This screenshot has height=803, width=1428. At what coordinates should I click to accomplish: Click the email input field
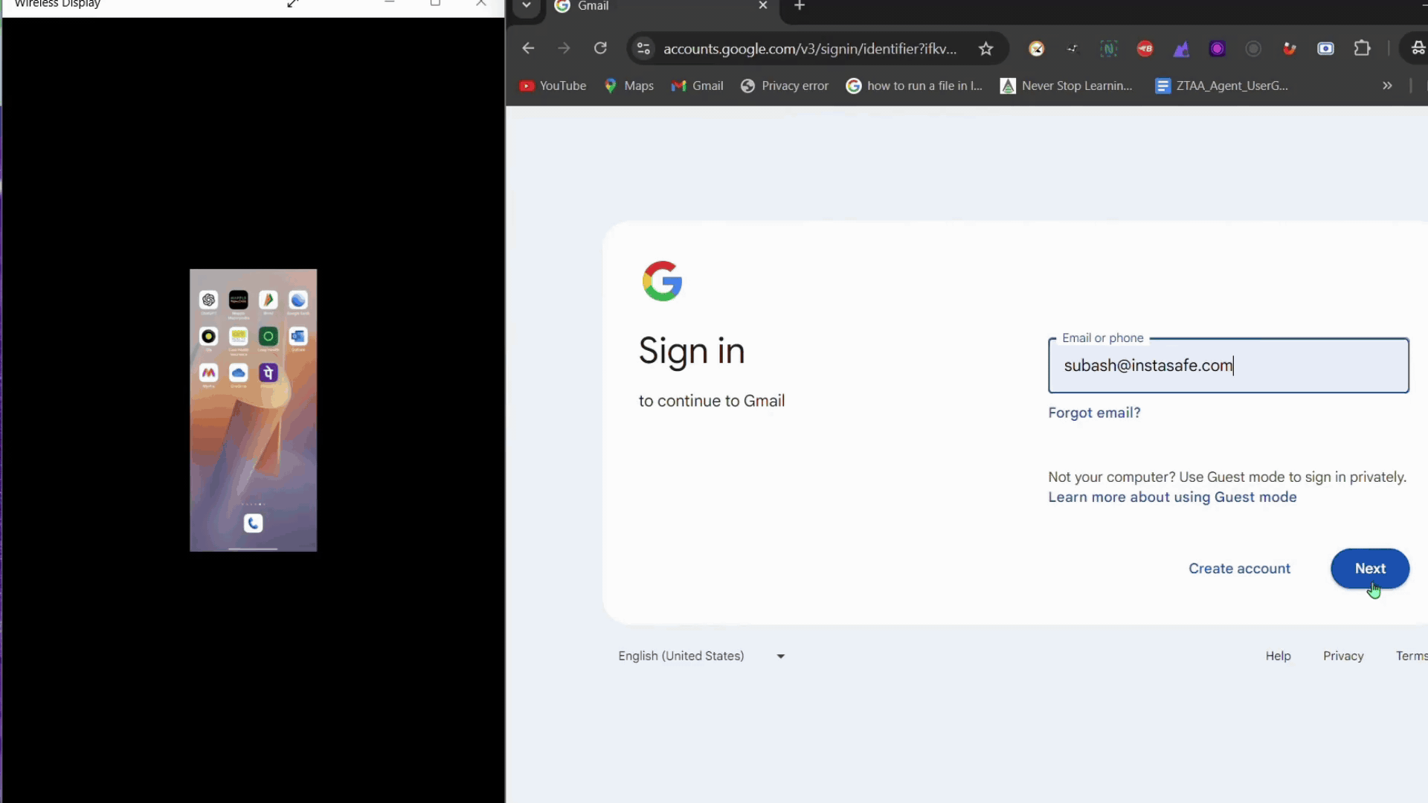click(x=1229, y=366)
